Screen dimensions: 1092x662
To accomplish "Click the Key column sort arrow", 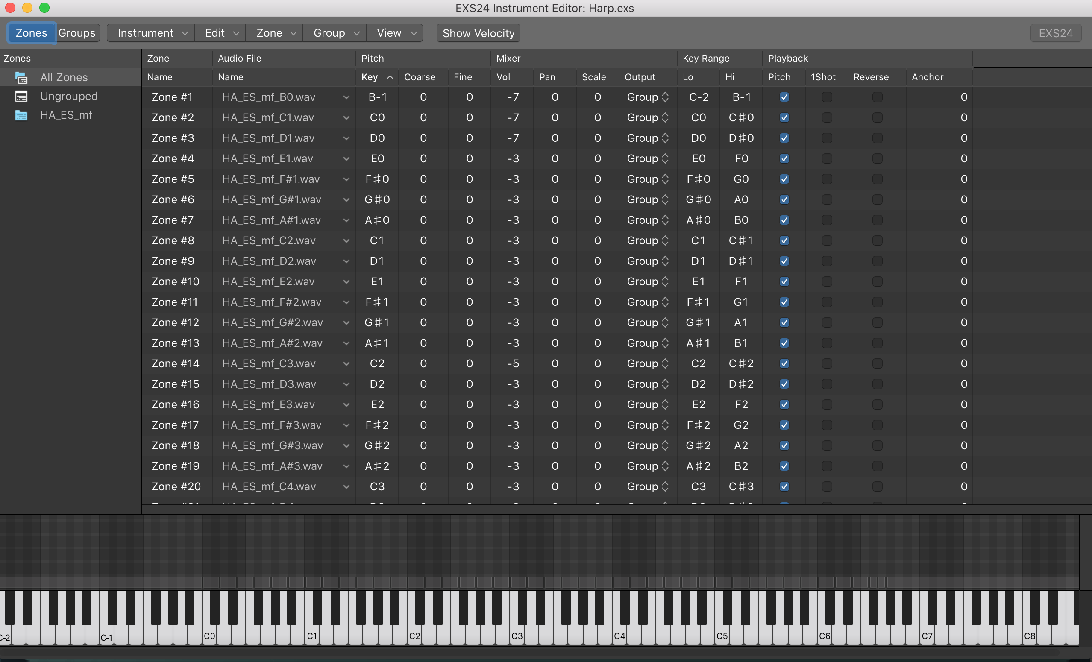I will point(390,77).
